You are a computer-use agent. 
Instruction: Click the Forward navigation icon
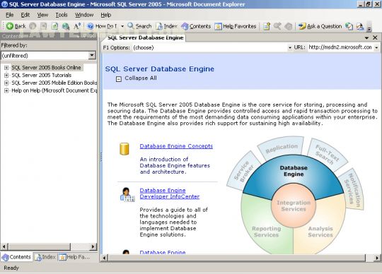click(x=33, y=26)
